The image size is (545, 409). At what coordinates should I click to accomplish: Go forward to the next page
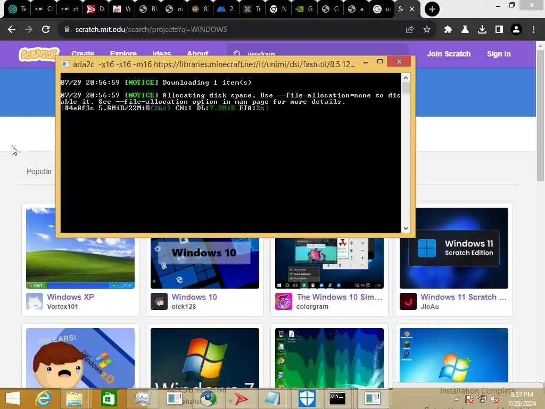click(29, 30)
